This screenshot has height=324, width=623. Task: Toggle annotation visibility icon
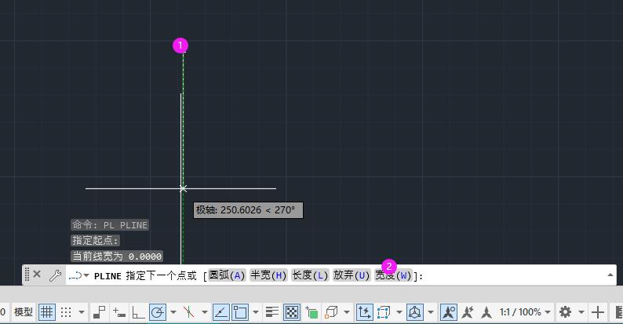(449, 312)
